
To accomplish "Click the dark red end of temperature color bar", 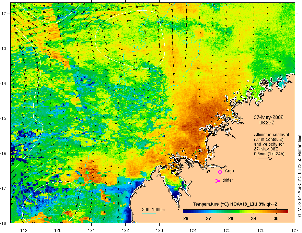I will (x=286, y=211).
